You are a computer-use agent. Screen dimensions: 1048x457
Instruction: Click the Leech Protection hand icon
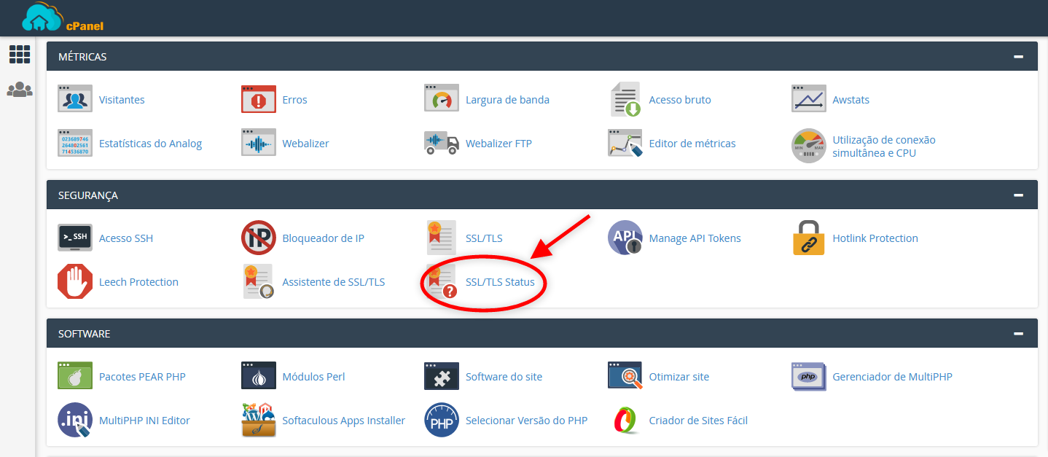(75, 282)
